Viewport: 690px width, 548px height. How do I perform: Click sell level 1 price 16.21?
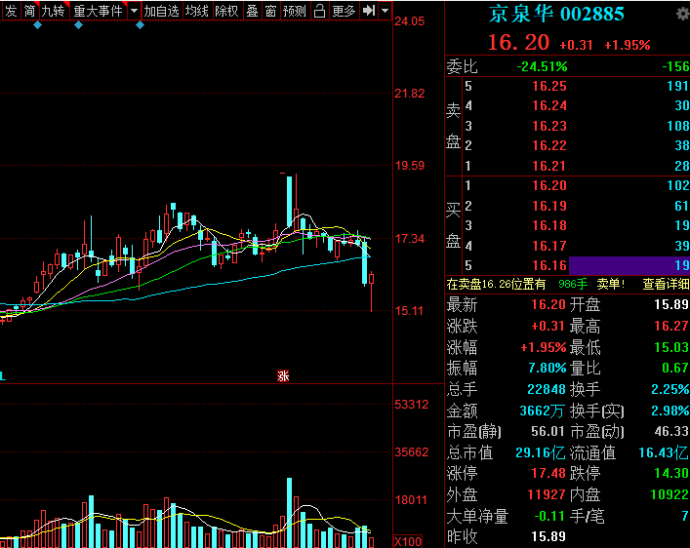549,166
